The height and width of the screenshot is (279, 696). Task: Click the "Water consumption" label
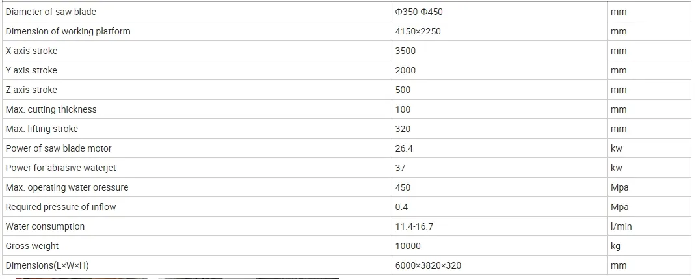tap(45, 226)
